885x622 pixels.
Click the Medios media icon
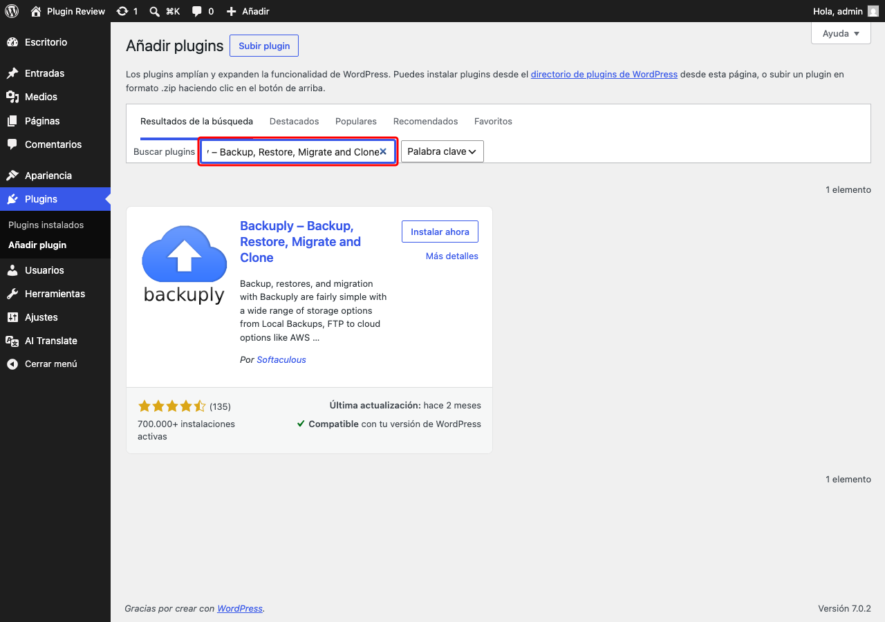[x=12, y=97]
